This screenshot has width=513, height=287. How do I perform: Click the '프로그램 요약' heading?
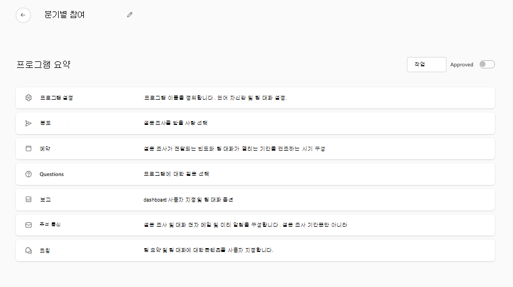coord(43,65)
